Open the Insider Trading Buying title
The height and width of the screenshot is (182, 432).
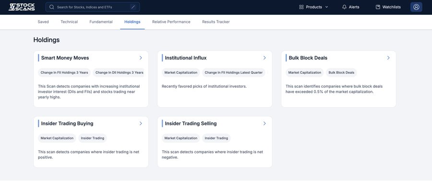click(67, 124)
